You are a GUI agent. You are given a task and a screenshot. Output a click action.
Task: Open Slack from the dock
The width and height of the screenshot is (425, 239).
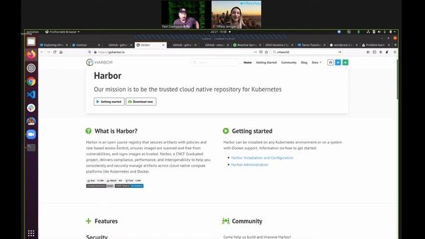coord(31,108)
